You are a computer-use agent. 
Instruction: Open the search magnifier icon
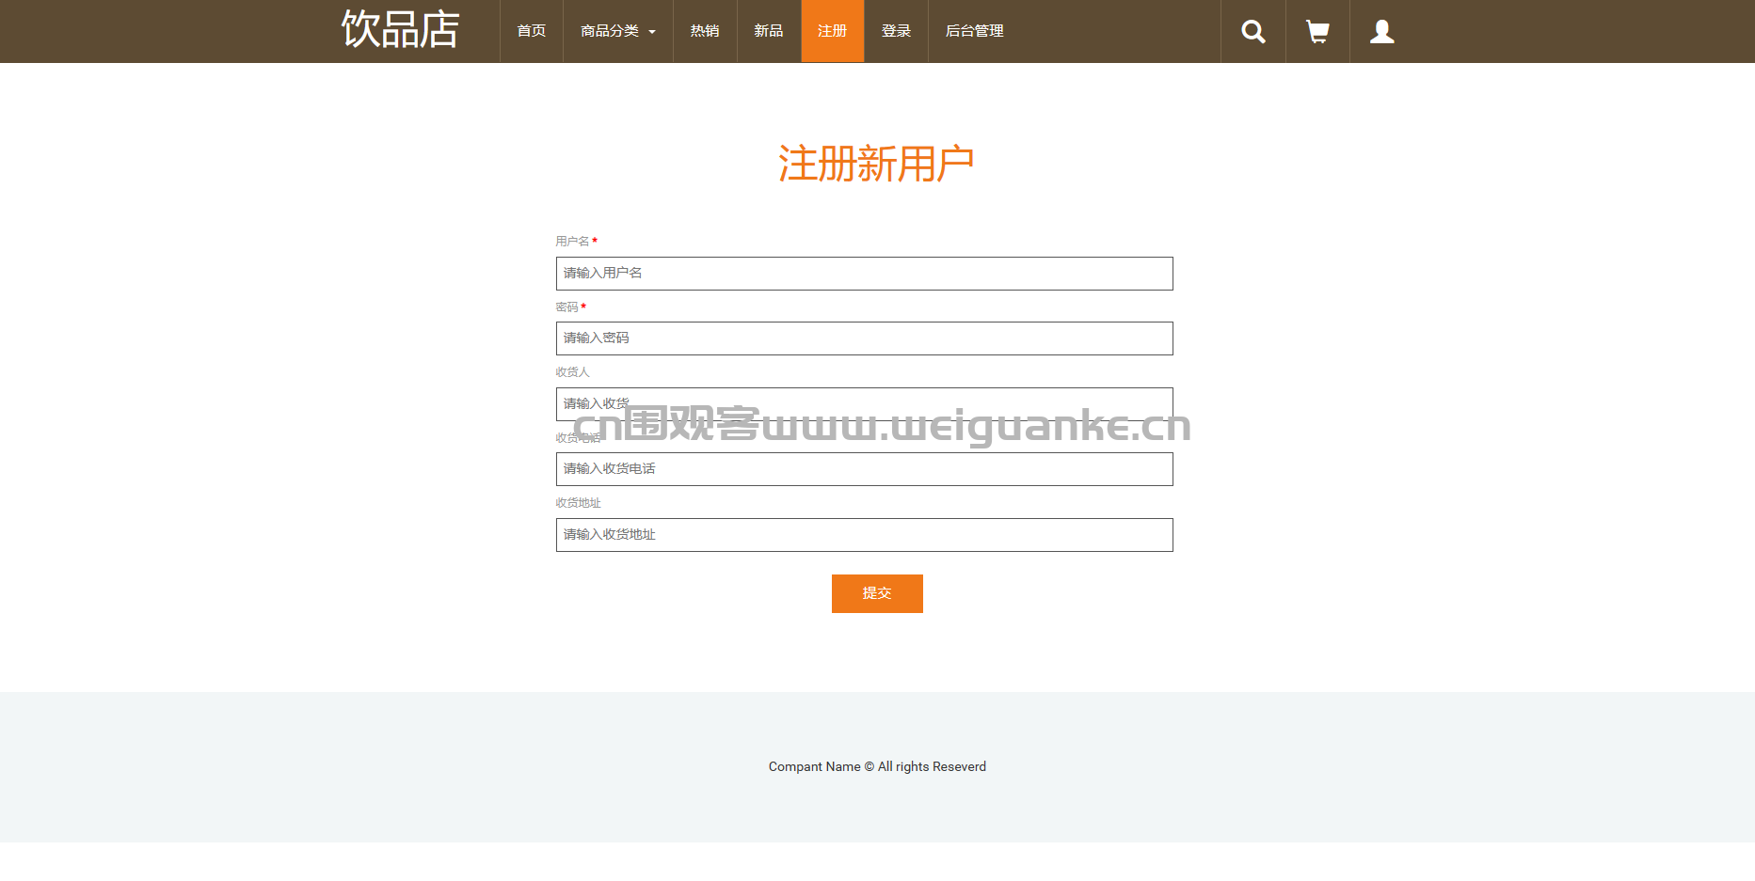click(x=1252, y=32)
